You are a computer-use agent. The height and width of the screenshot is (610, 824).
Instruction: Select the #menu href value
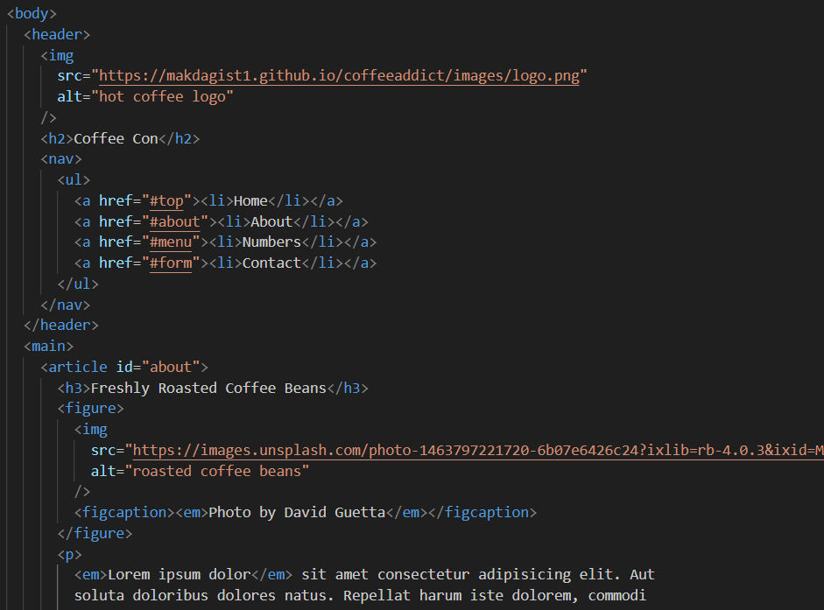pyautogui.click(x=172, y=242)
